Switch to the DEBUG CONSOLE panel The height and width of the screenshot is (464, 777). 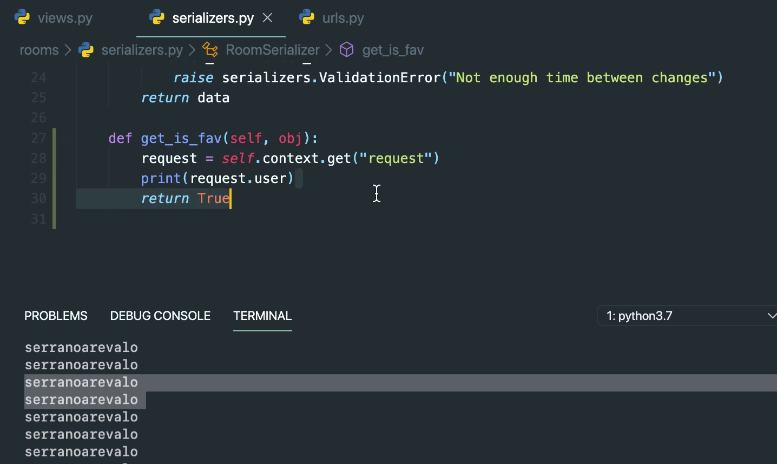pyautogui.click(x=160, y=316)
